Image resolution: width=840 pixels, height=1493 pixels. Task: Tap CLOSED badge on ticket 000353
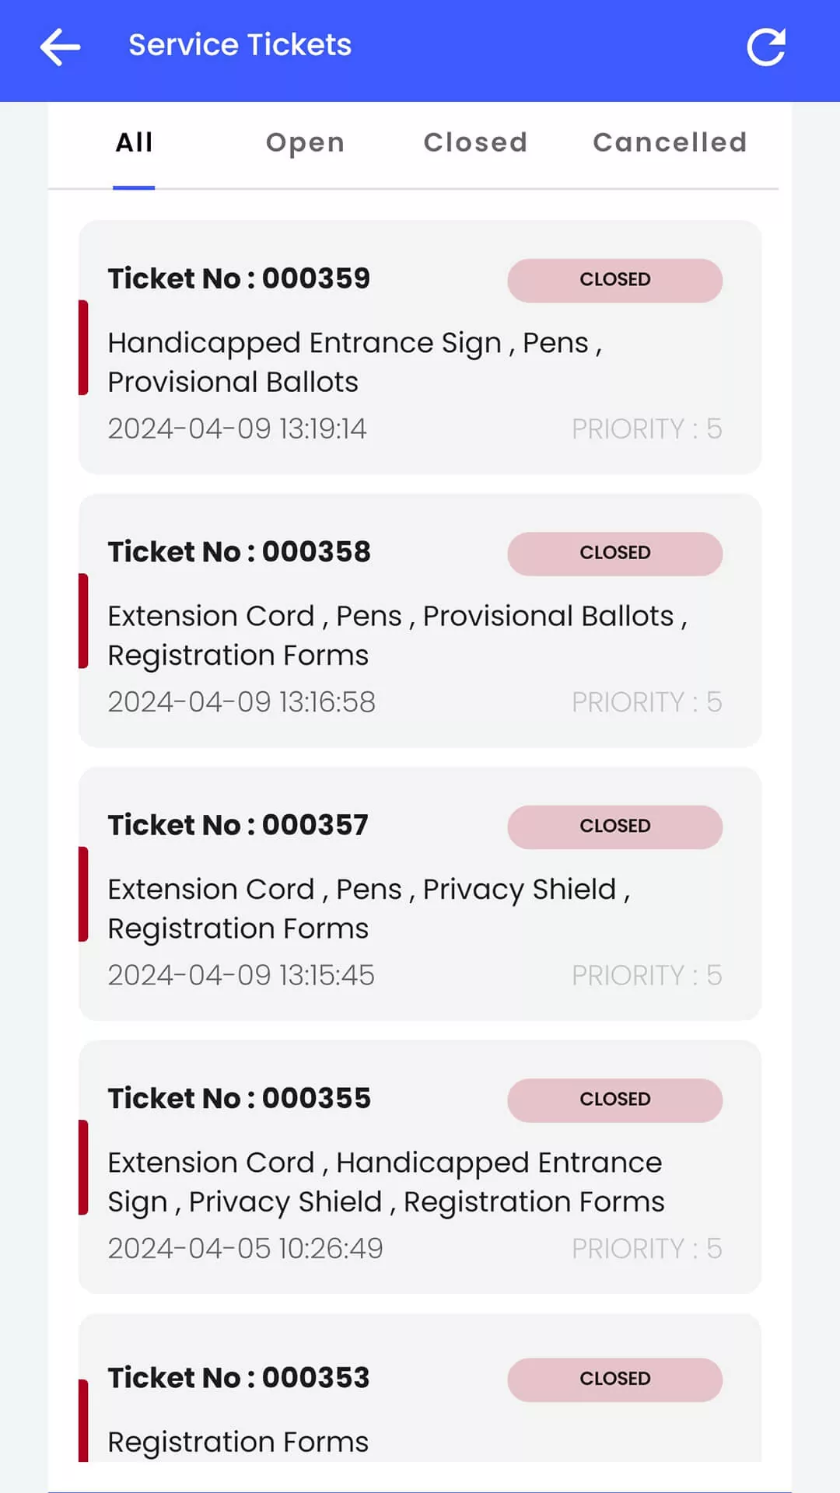(614, 1379)
